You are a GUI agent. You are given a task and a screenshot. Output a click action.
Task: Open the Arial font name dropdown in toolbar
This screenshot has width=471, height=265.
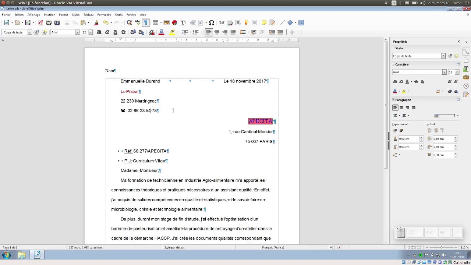tap(77, 32)
